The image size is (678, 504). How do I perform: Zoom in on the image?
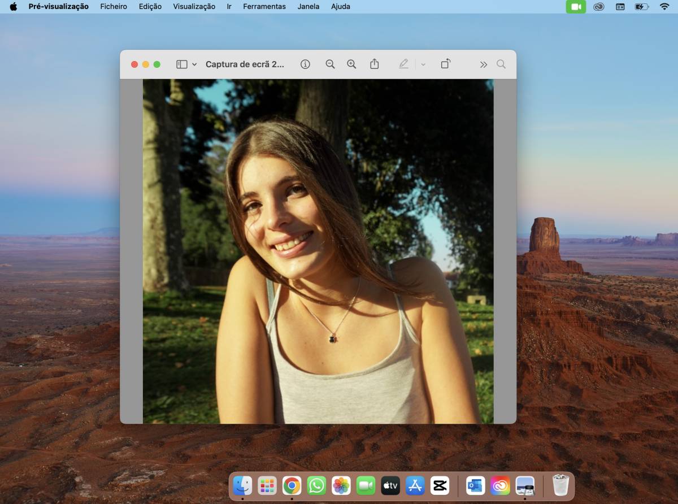[351, 64]
